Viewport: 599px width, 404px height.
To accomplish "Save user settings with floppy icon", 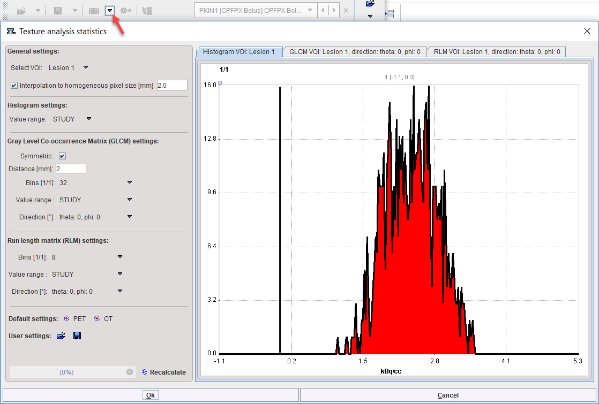I will tap(77, 336).
